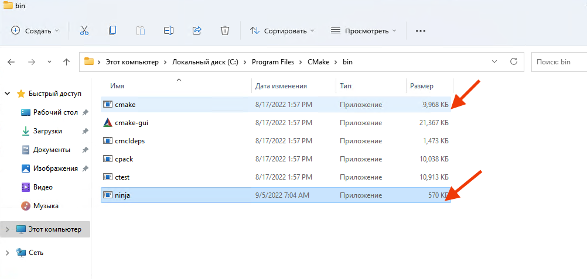Click the ninja file icon
The width and height of the screenshot is (587, 279).
click(107, 195)
